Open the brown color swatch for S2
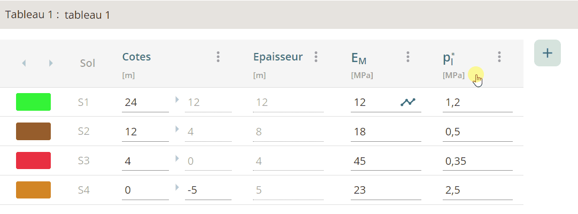578x214 pixels. pos(33,131)
